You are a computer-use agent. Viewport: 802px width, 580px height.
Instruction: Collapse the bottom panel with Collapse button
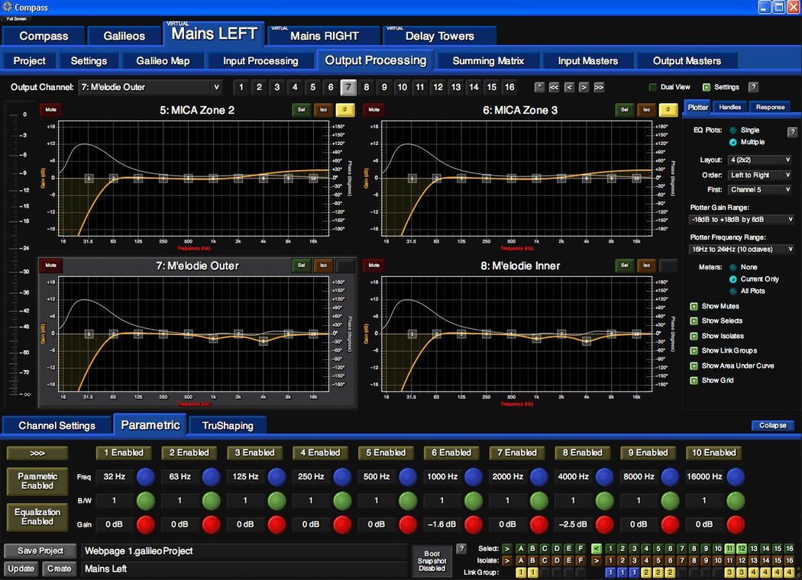772,425
